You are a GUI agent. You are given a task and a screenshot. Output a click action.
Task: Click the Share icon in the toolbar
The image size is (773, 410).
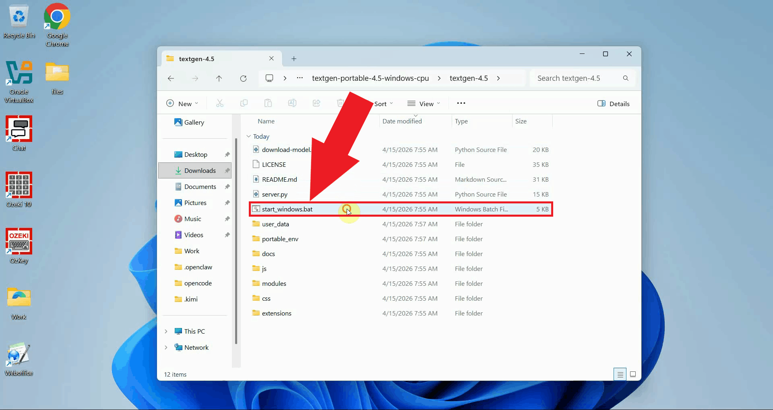coord(316,103)
